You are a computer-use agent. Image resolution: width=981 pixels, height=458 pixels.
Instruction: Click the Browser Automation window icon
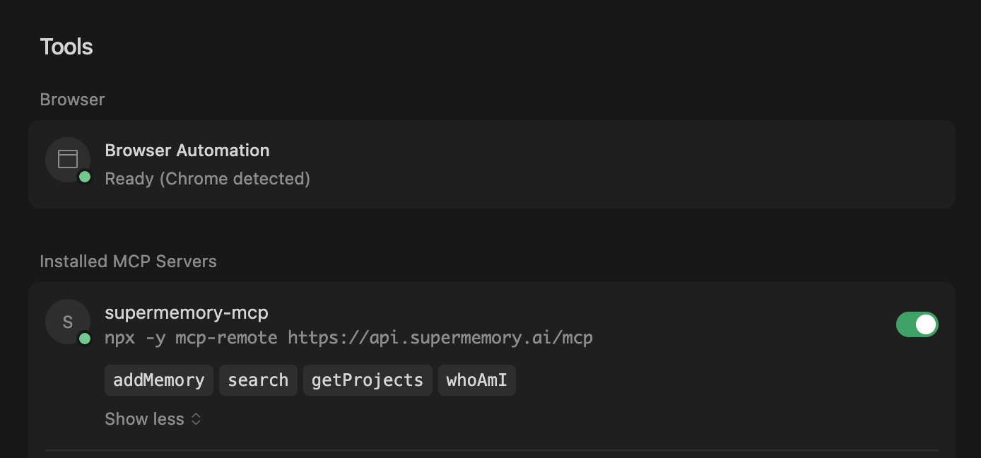pyautogui.click(x=68, y=159)
